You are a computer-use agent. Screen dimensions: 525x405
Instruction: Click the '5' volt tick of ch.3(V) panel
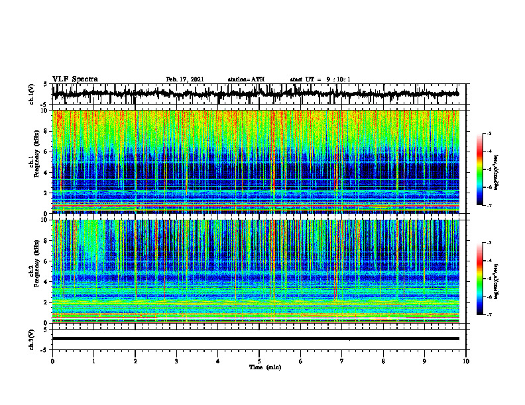[x=45, y=330]
